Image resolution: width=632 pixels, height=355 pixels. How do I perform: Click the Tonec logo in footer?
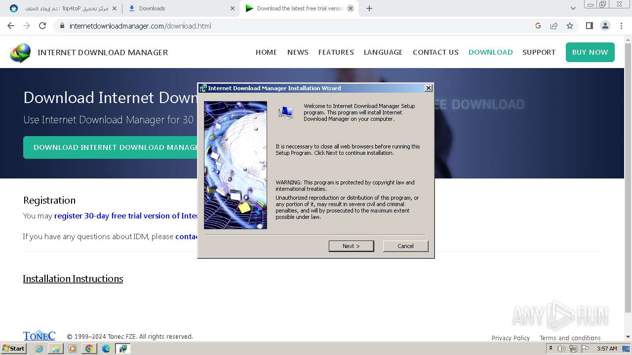(x=39, y=335)
